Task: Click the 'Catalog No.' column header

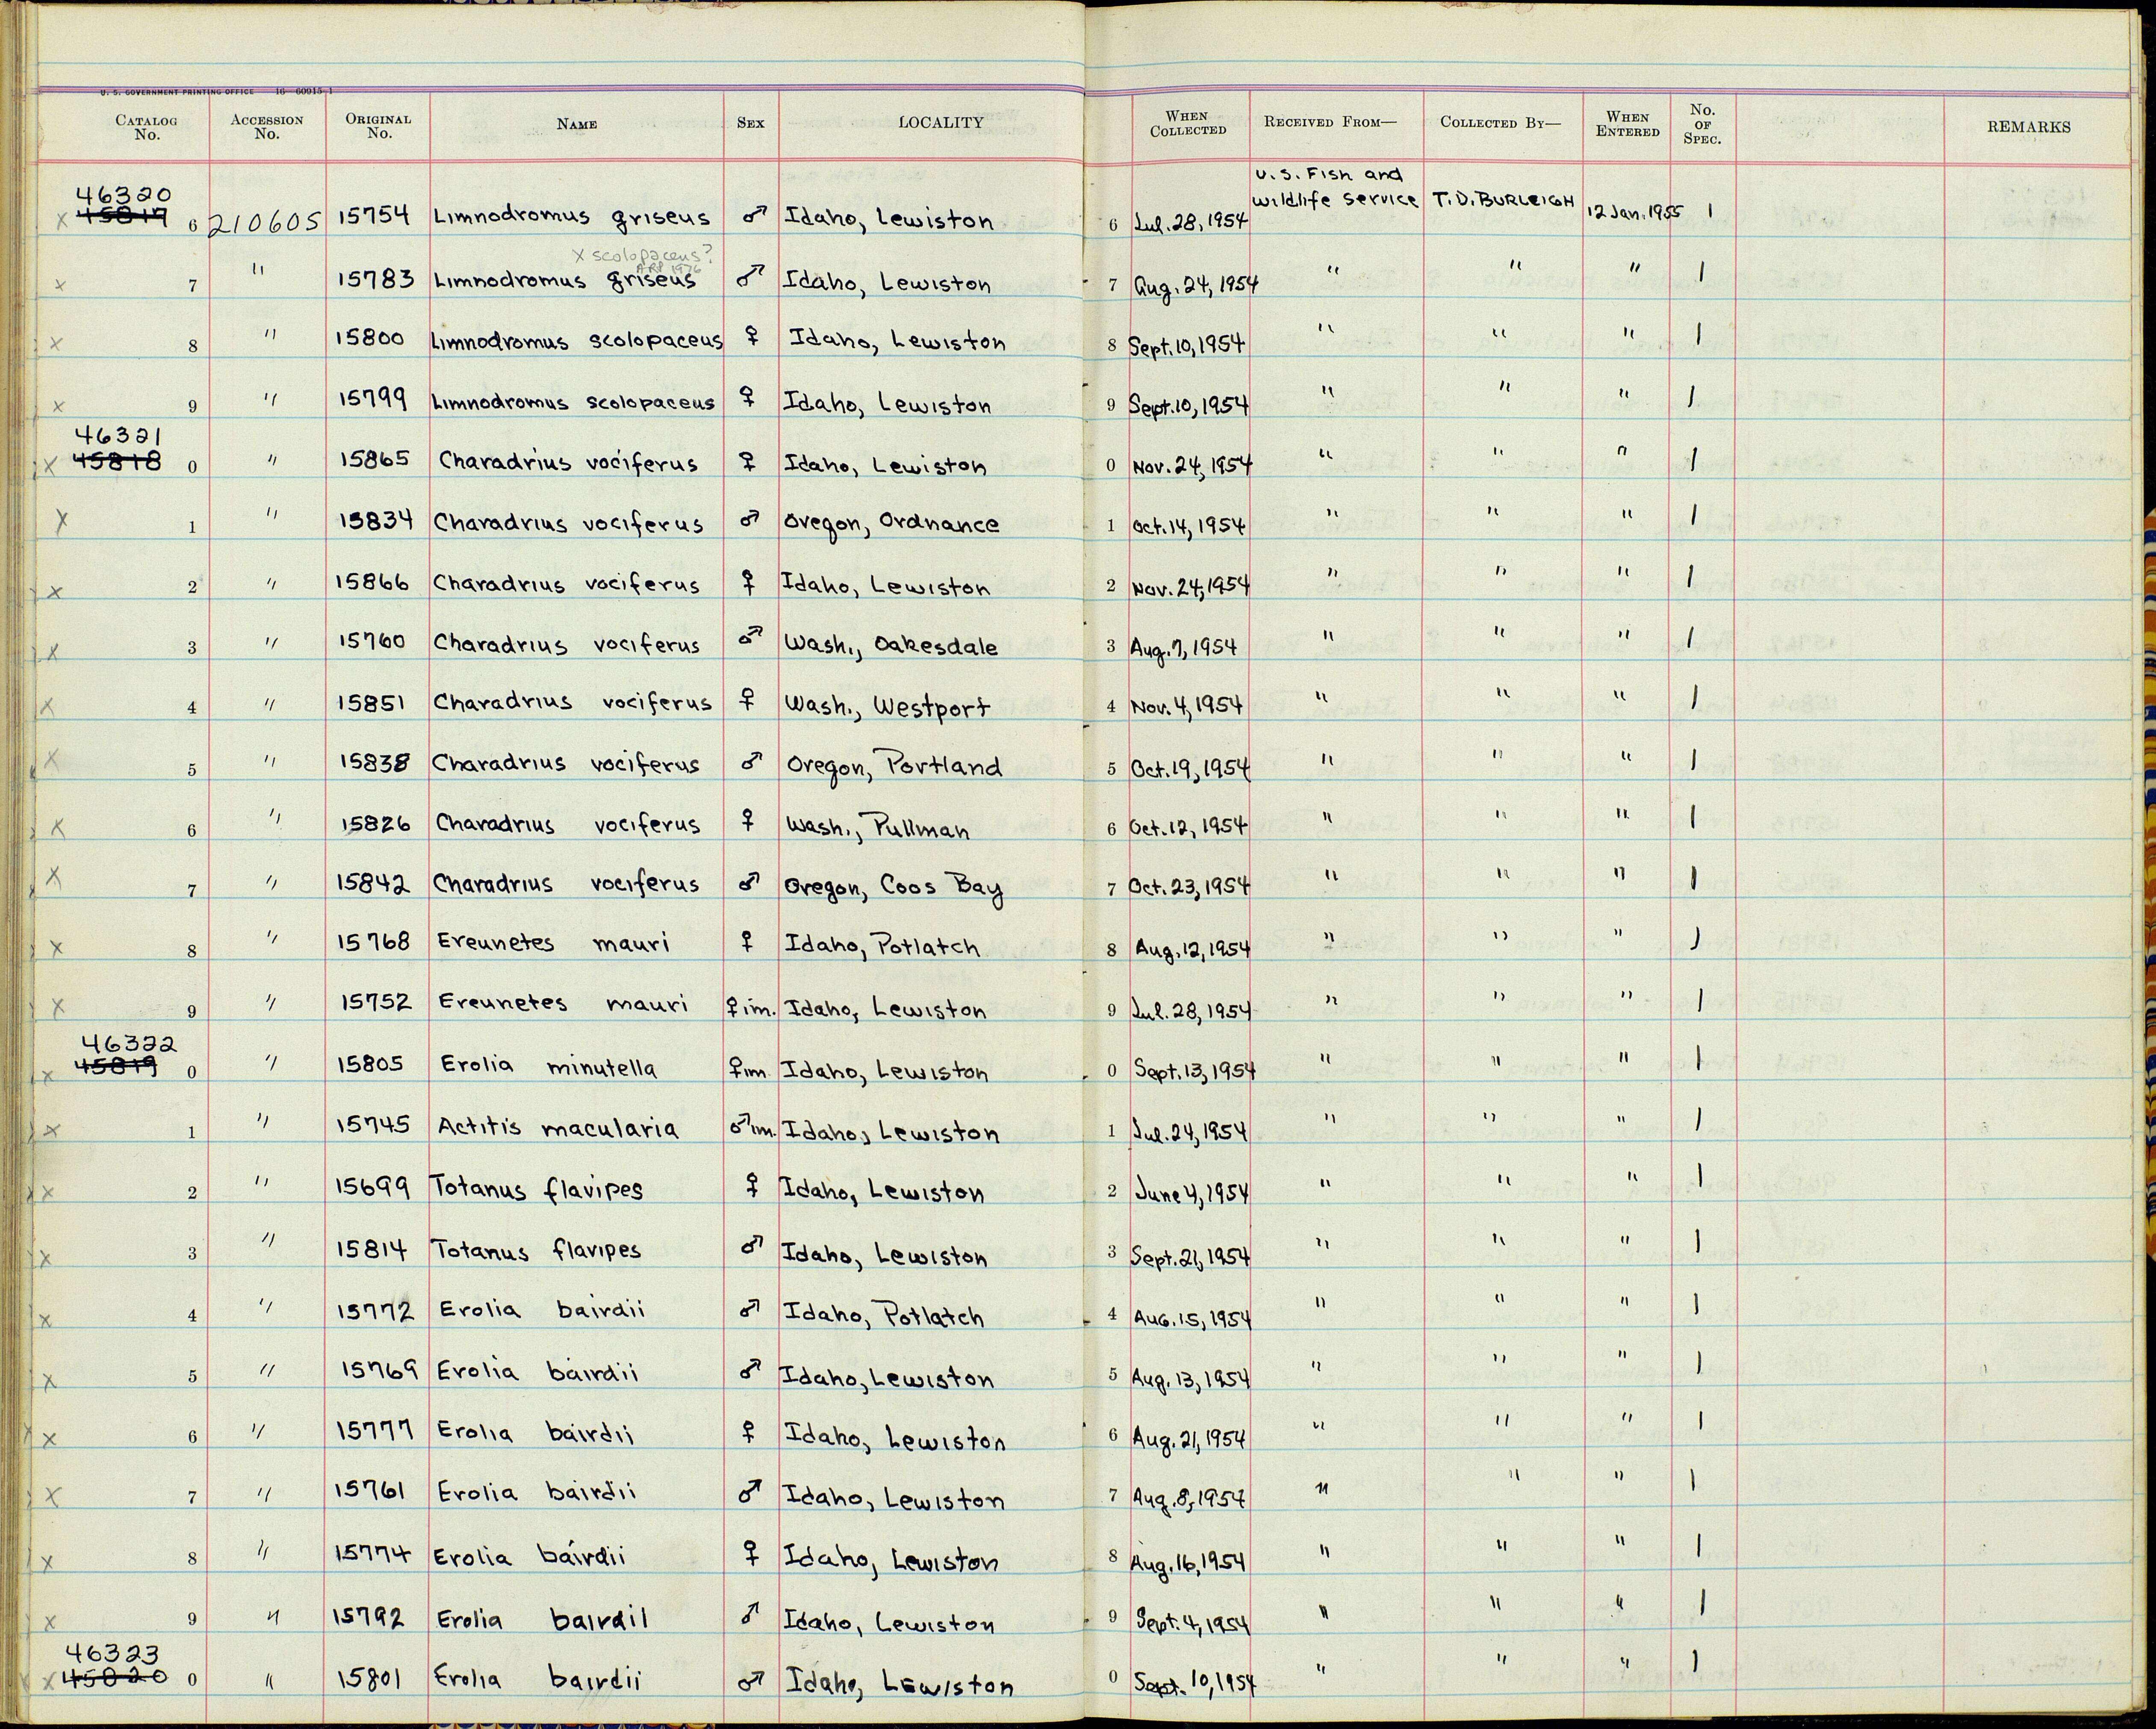Action: 146,128
